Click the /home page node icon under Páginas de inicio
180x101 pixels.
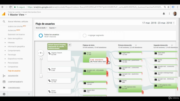[85, 53]
